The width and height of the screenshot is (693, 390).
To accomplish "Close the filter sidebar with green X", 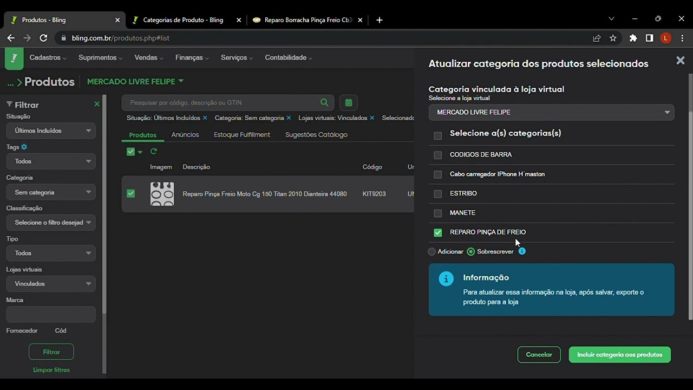I will [97, 104].
